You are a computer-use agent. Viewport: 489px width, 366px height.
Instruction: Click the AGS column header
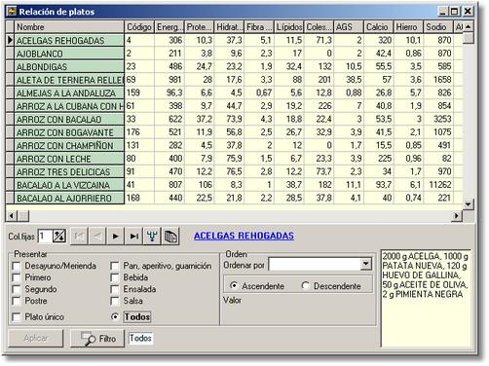pos(349,27)
